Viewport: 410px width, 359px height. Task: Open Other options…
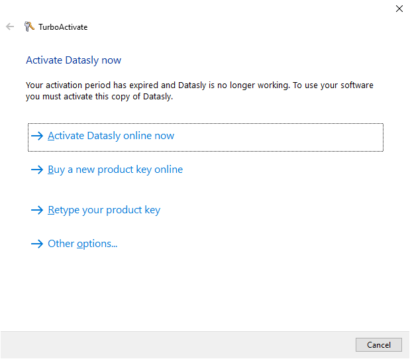74,244
